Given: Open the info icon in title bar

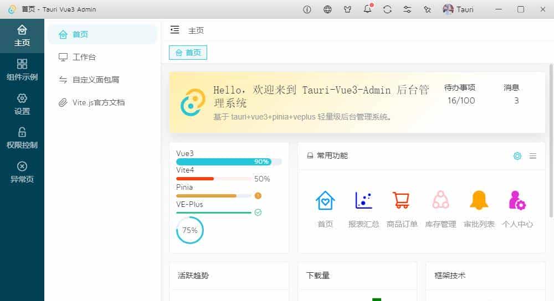Looking at the screenshot, I should click(x=307, y=9).
